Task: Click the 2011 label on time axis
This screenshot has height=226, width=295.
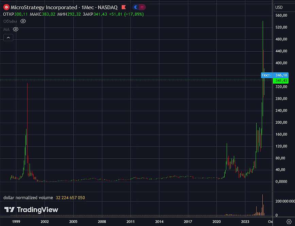Action: (x=131, y=222)
